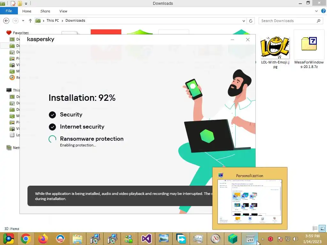
Task: Click the Installation: 92% heading
Action: [x=82, y=98]
